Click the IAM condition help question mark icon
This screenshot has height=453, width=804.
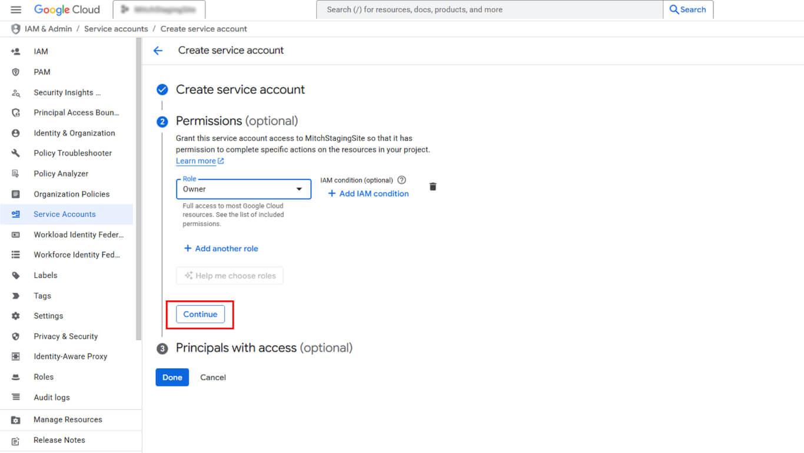click(x=402, y=180)
